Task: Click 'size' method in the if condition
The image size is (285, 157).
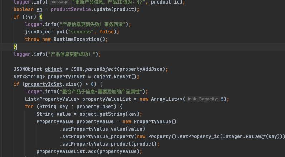Action: pyautogui.click(x=71, y=84)
